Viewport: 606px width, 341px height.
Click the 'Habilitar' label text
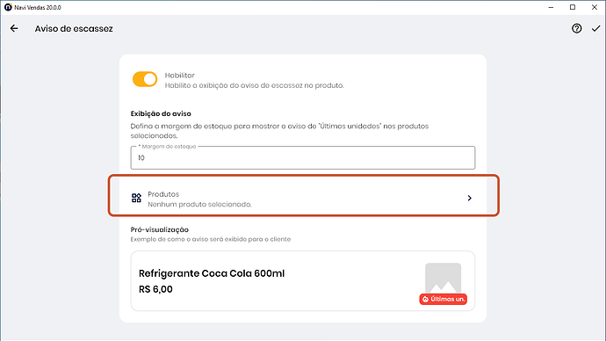(x=180, y=76)
